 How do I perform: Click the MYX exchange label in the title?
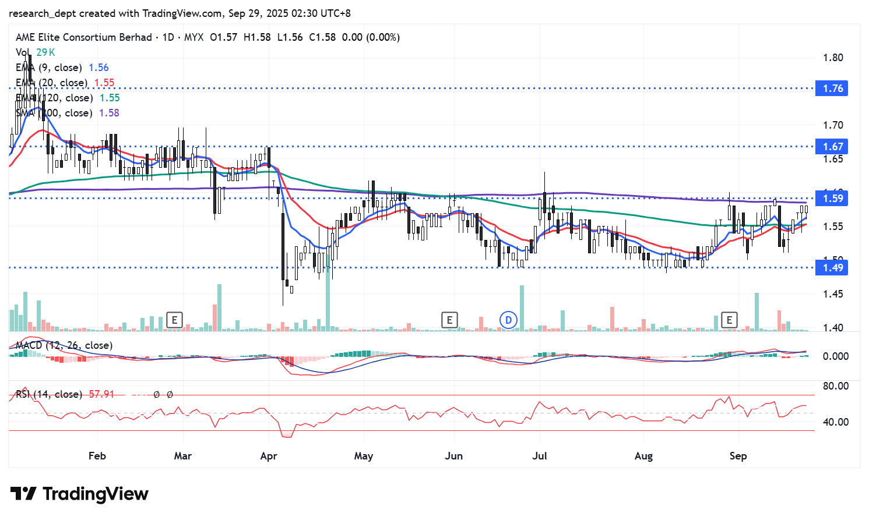[193, 37]
